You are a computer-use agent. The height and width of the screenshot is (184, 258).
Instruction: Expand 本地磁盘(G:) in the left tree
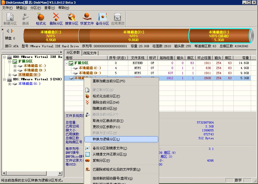[10, 84]
